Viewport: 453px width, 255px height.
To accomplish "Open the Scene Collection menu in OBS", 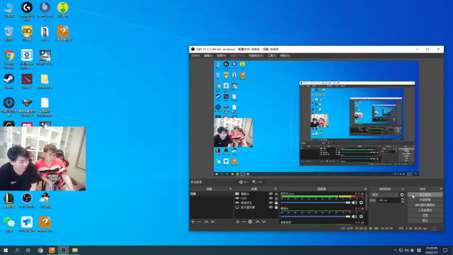I will tap(256, 56).
